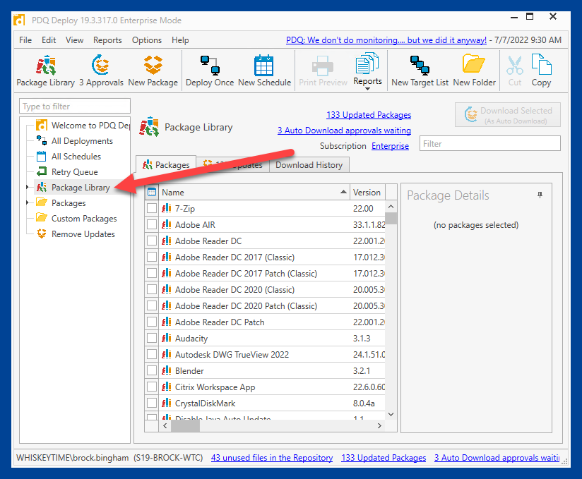582x479 pixels.
Task: Check Adobe Reader DC 2017 (Classic) checkbox
Action: click(151, 257)
